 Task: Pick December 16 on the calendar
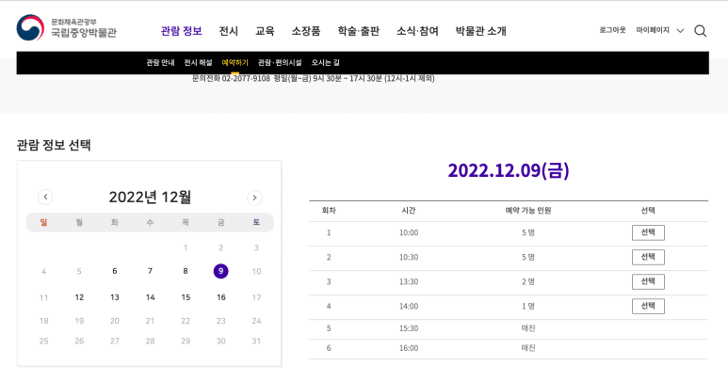(x=221, y=297)
